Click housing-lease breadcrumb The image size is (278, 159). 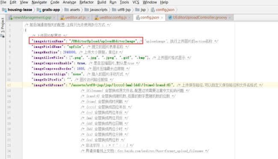pos(20,10)
